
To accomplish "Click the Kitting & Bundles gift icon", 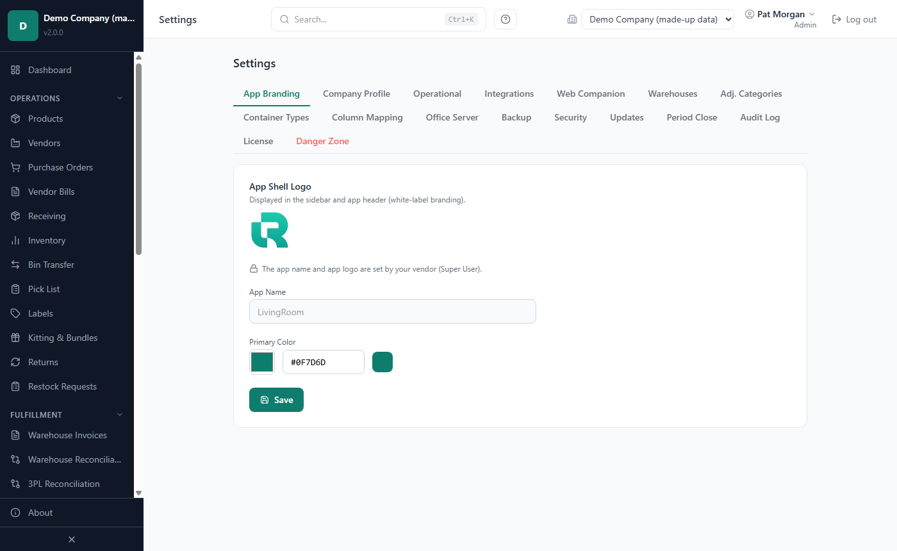I will coord(15,338).
